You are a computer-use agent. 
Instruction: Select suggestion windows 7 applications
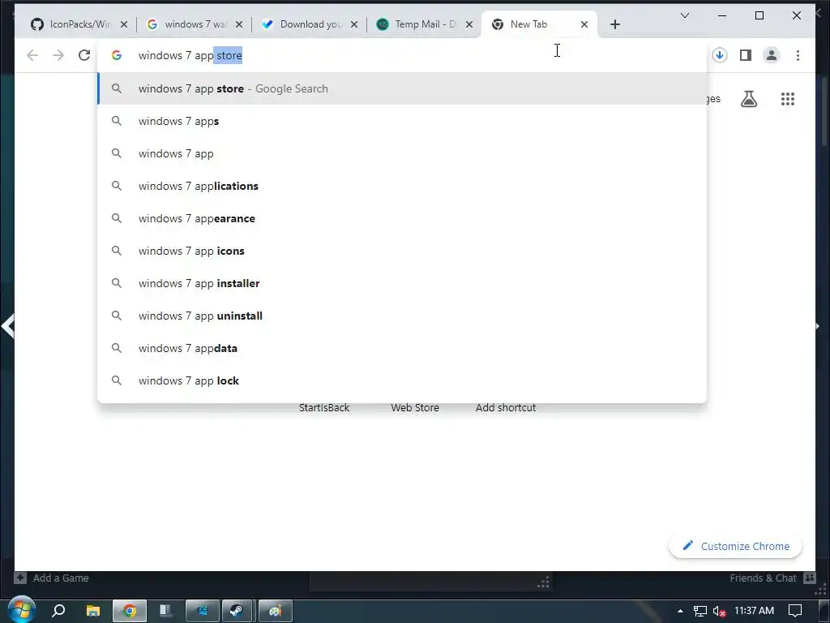pos(402,186)
